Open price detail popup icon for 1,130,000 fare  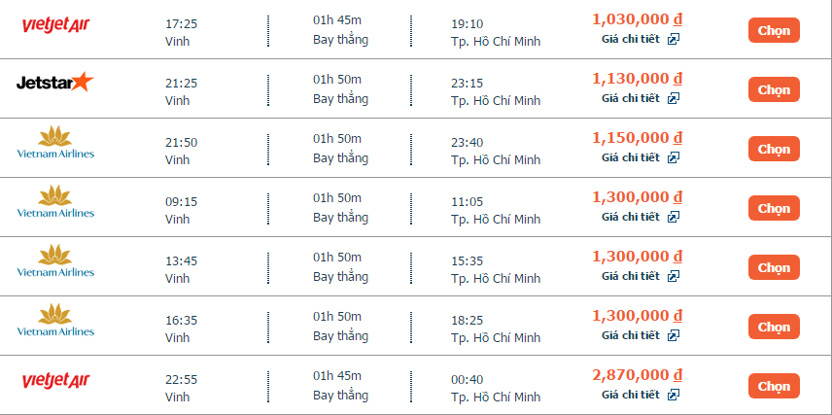[x=673, y=98]
